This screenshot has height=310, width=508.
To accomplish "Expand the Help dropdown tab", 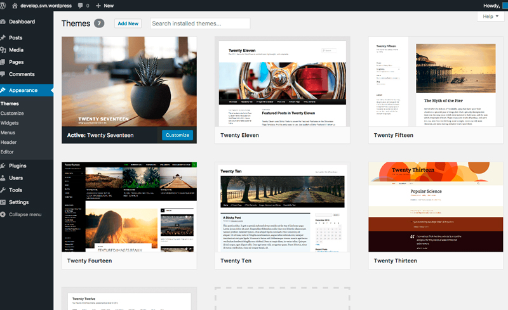I will pyautogui.click(x=490, y=16).
